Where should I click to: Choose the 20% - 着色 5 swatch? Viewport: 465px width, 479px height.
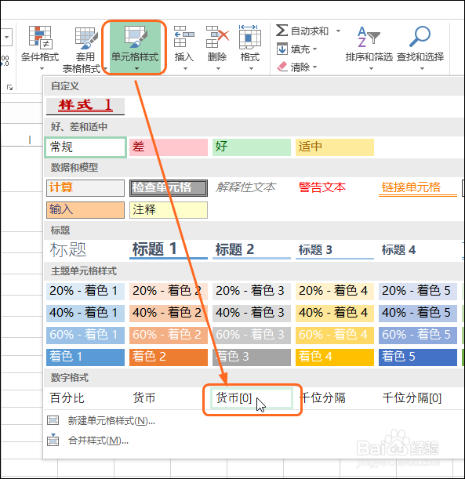(x=418, y=291)
